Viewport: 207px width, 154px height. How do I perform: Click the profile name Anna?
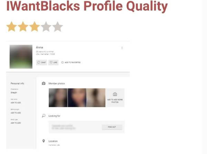point(39,47)
